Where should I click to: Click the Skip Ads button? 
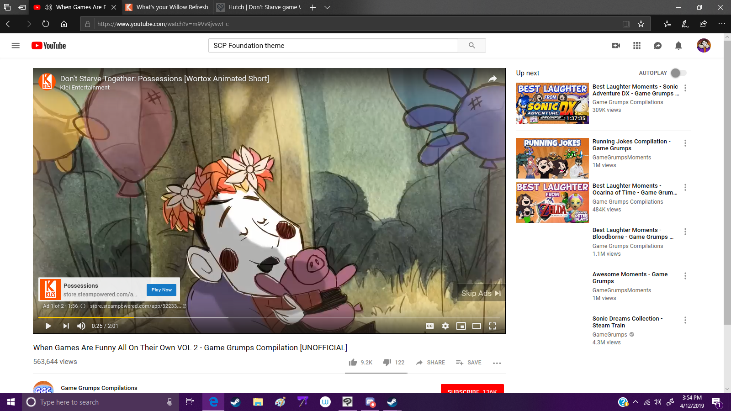[481, 293]
